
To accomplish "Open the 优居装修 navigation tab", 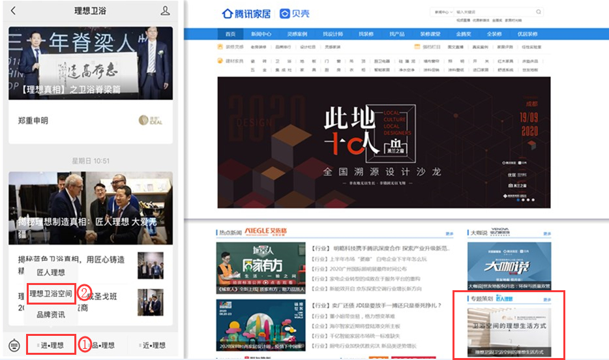I will point(527,34).
